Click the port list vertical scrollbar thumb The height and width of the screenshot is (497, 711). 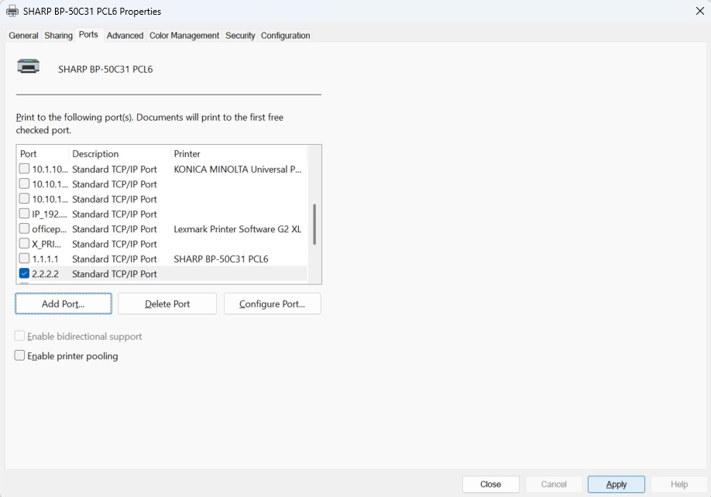coord(314,225)
